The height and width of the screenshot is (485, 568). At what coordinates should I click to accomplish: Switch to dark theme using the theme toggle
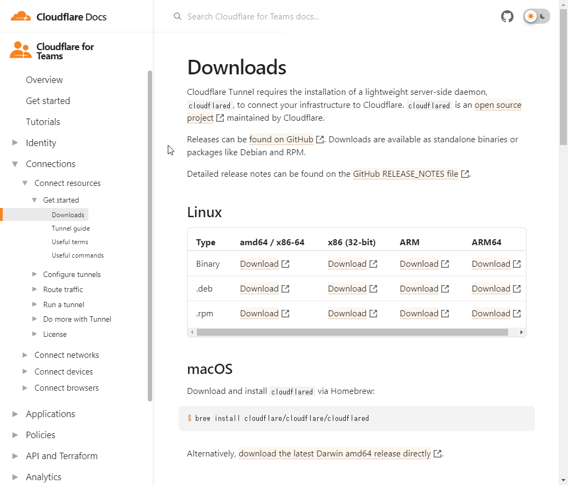(x=542, y=16)
